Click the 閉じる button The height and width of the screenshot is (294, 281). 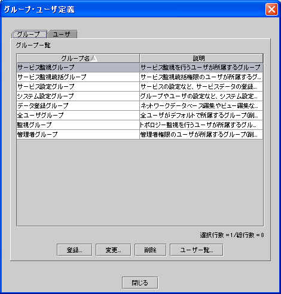pos(140,283)
